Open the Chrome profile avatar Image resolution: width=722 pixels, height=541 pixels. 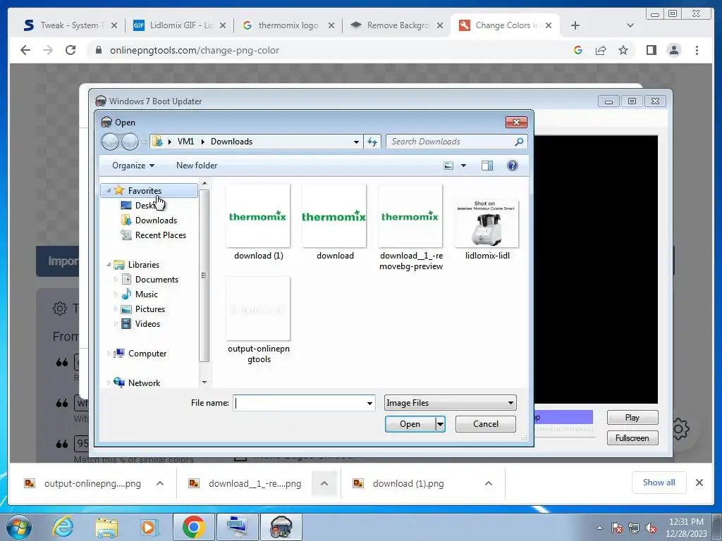pyautogui.click(x=673, y=50)
